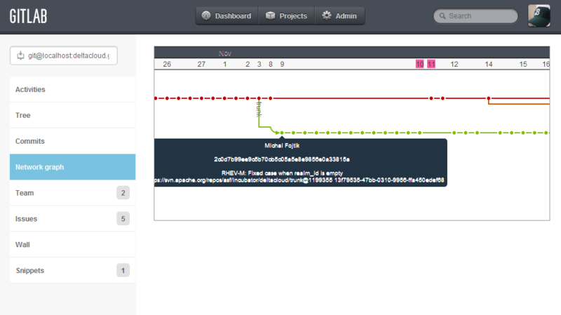The height and width of the screenshot is (315, 561).
Task: Open the Wall sidebar item
Action: coord(73,244)
